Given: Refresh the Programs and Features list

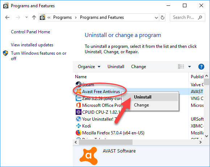Looking at the screenshot, I should [162, 17].
